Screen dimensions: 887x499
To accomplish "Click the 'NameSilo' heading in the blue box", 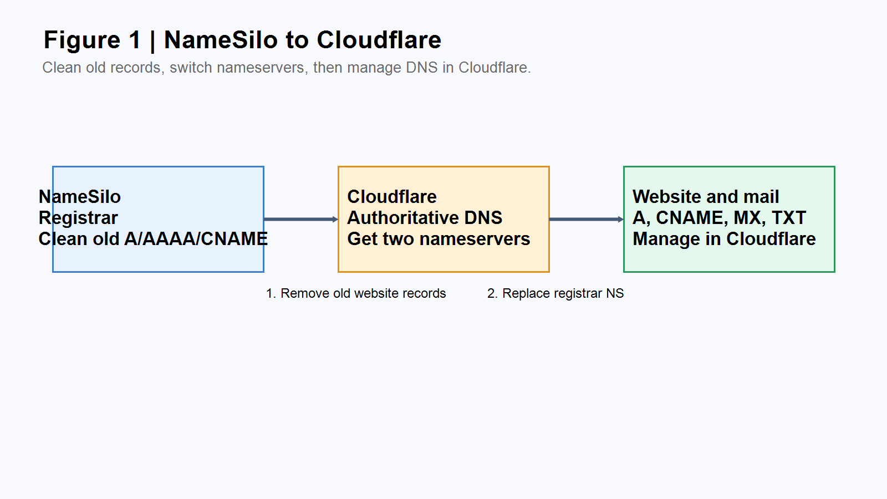I will [x=80, y=197].
